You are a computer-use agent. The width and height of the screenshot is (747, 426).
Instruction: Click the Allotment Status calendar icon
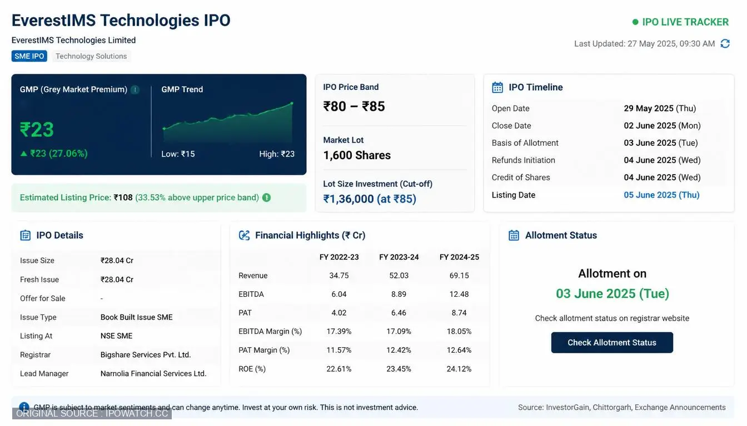pos(514,235)
